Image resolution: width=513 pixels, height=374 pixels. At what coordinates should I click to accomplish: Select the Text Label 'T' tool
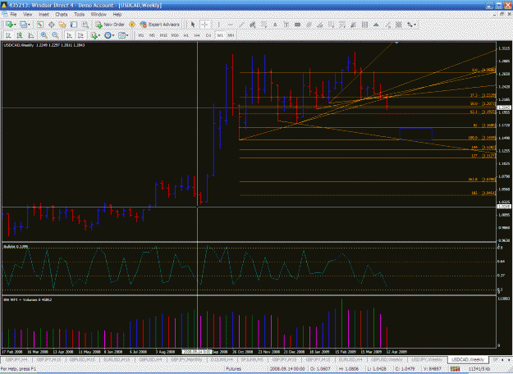pyautogui.click(x=286, y=25)
